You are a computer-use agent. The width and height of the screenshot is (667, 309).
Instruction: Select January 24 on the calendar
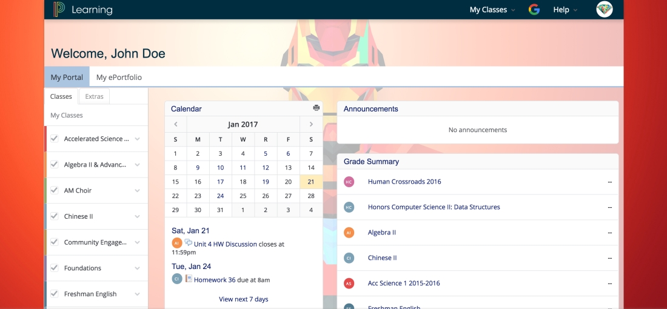click(x=220, y=196)
